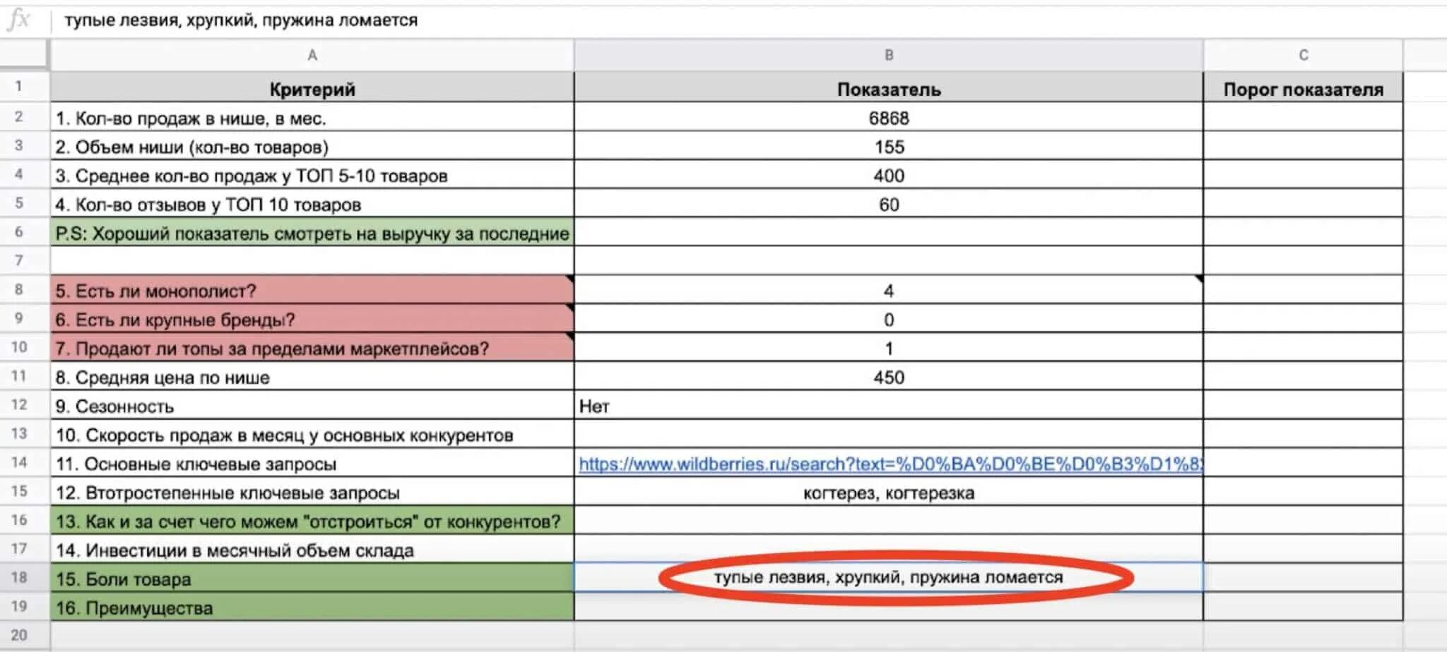Select red cell '5. Есть ли монополист?'

click(x=312, y=290)
